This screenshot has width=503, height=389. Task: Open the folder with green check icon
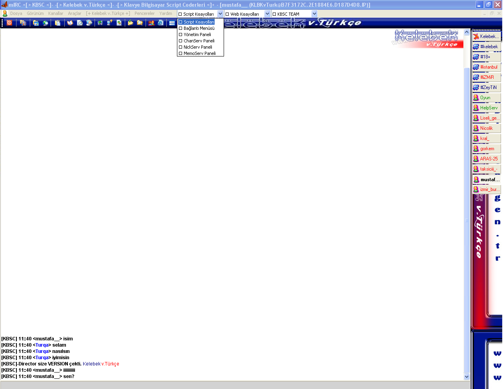(x=130, y=23)
